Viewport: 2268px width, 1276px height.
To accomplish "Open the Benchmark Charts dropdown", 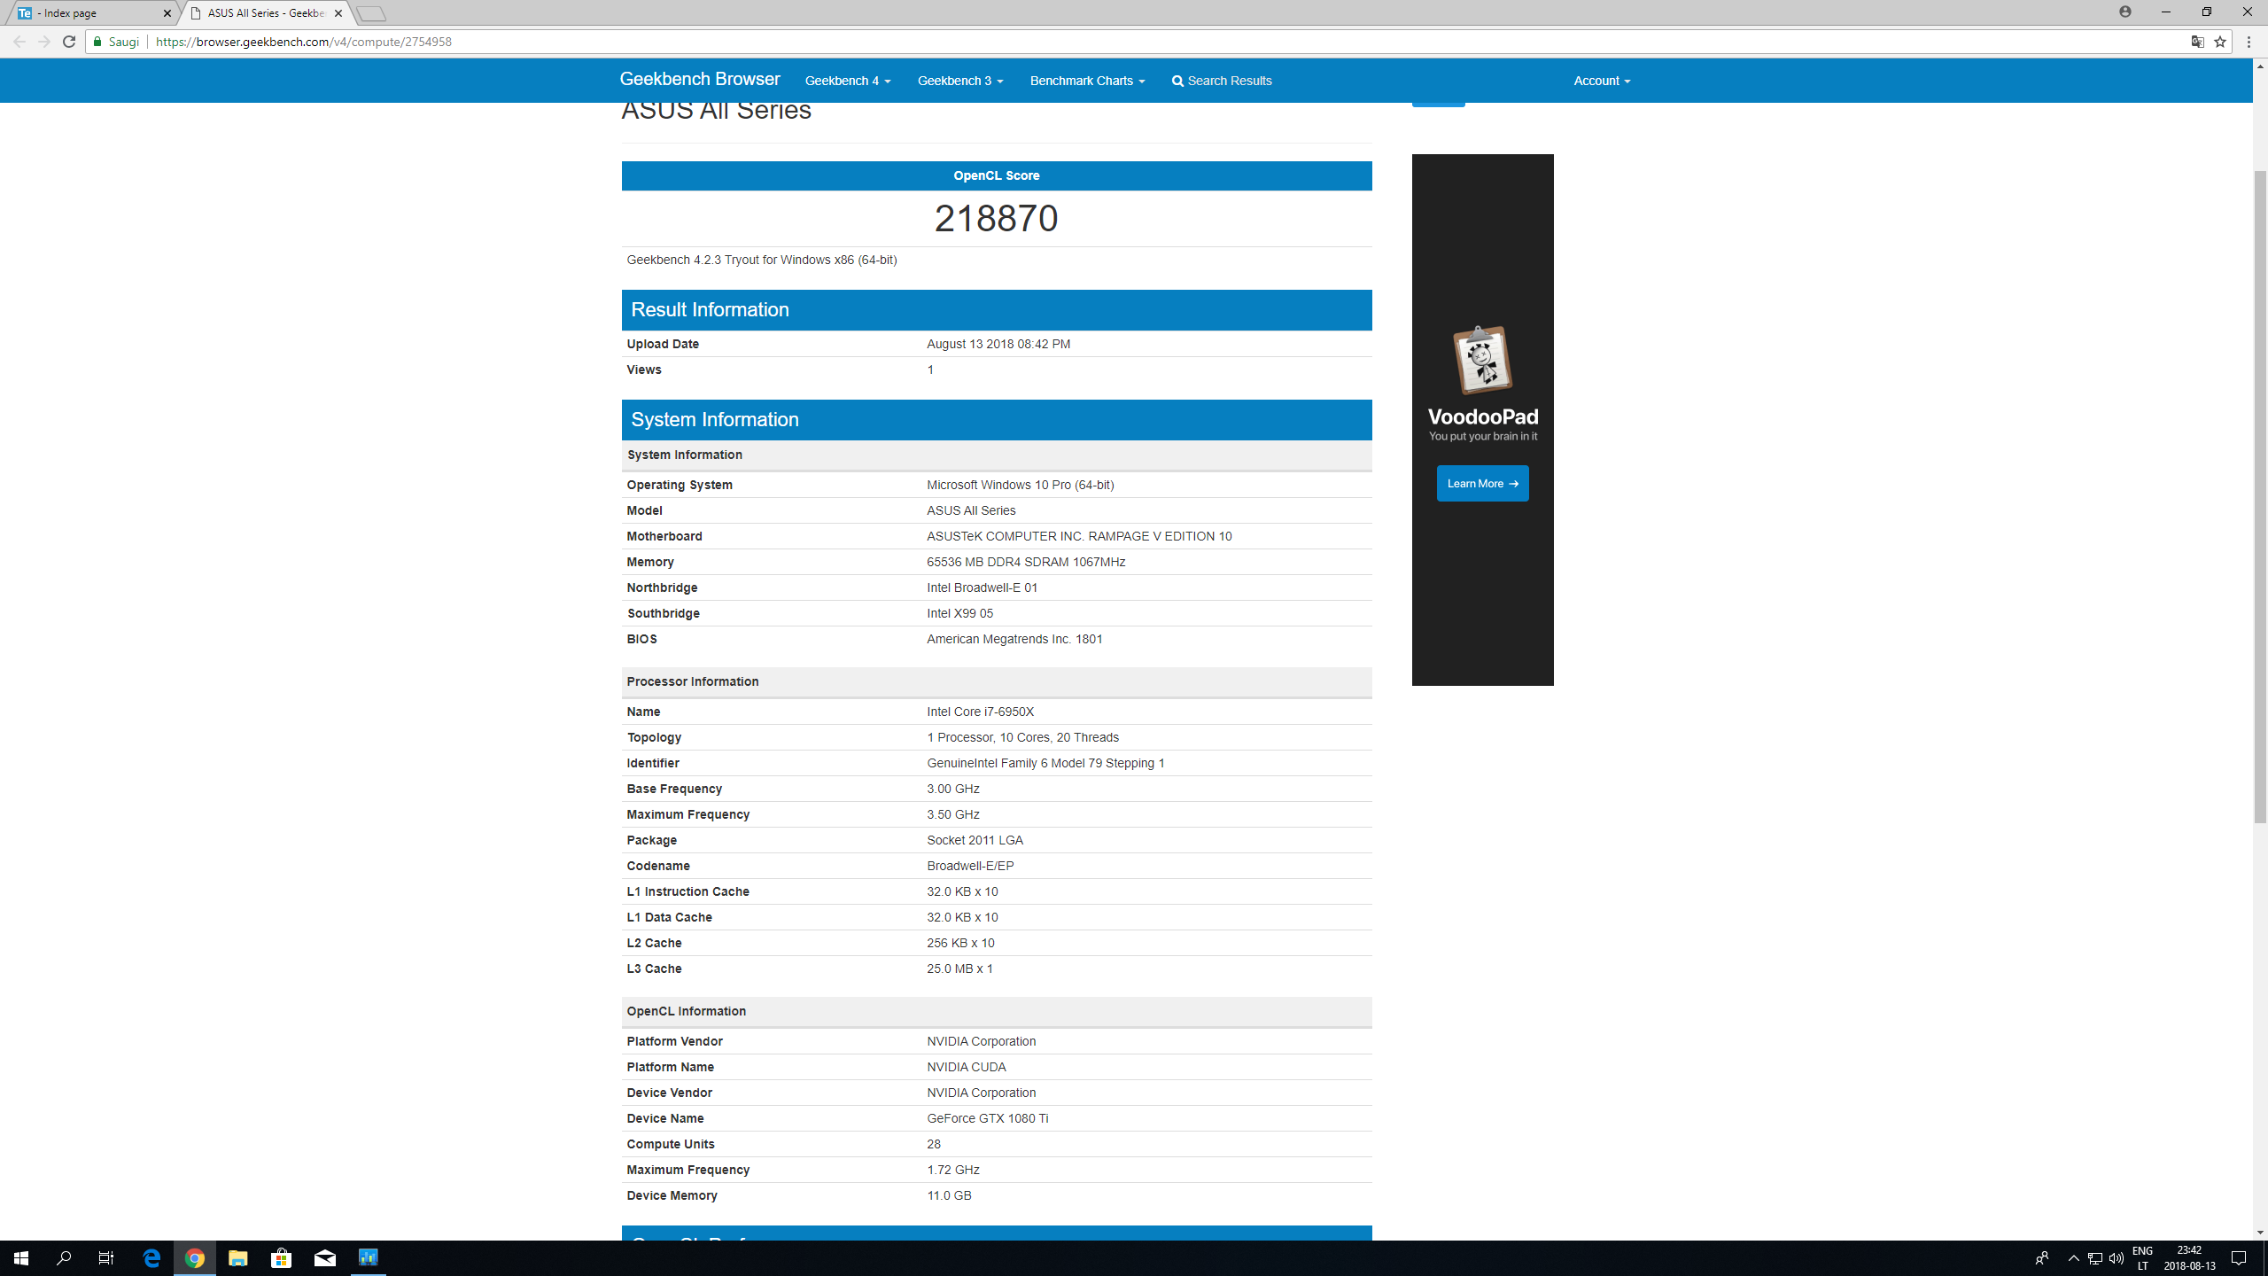I will tap(1087, 81).
